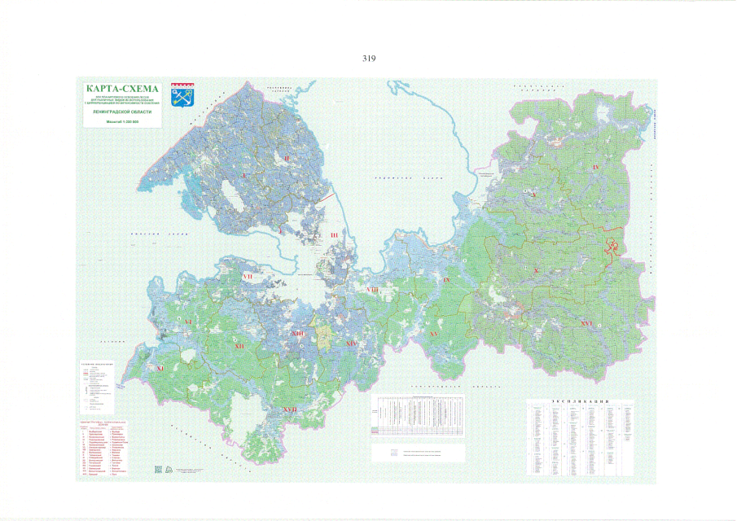Image resolution: width=737 pixels, height=521 pixels.
Task: Click the red region label XIV
Action: pos(352,344)
